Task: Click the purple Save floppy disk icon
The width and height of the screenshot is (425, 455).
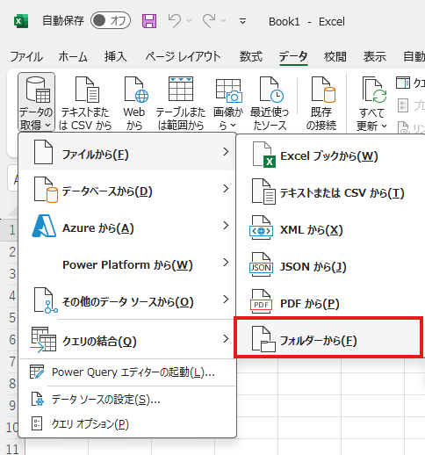Action: (x=149, y=21)
